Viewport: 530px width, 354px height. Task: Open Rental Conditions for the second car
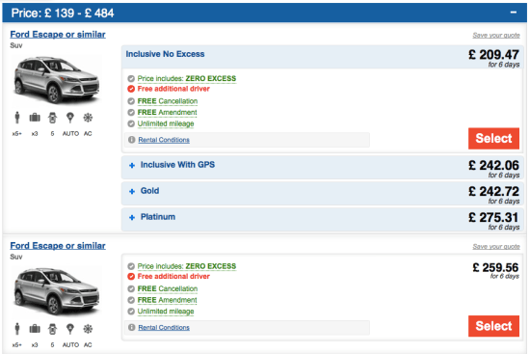point(164,328)
